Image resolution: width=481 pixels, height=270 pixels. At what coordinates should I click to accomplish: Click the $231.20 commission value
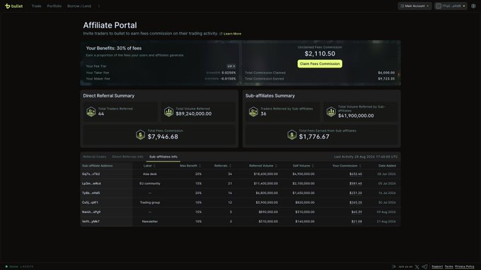tap(356, 193)
